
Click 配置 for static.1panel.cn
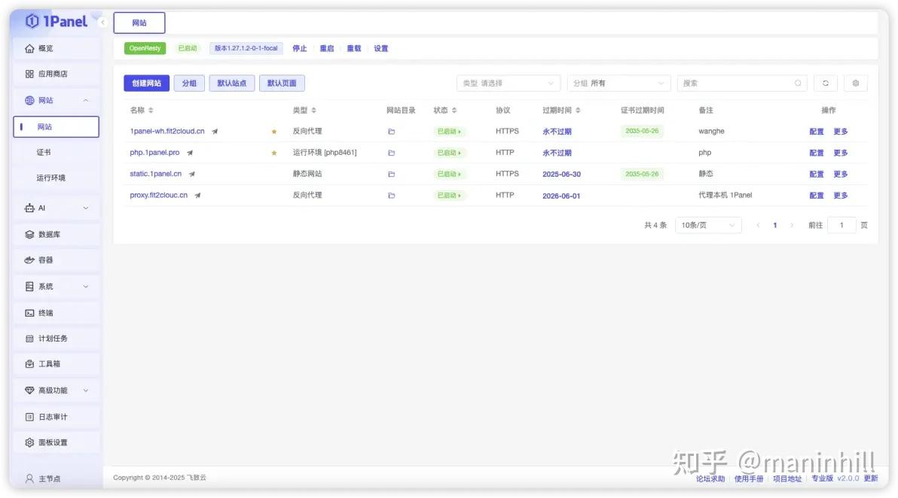pyautogui.click(x=816, y=175)
